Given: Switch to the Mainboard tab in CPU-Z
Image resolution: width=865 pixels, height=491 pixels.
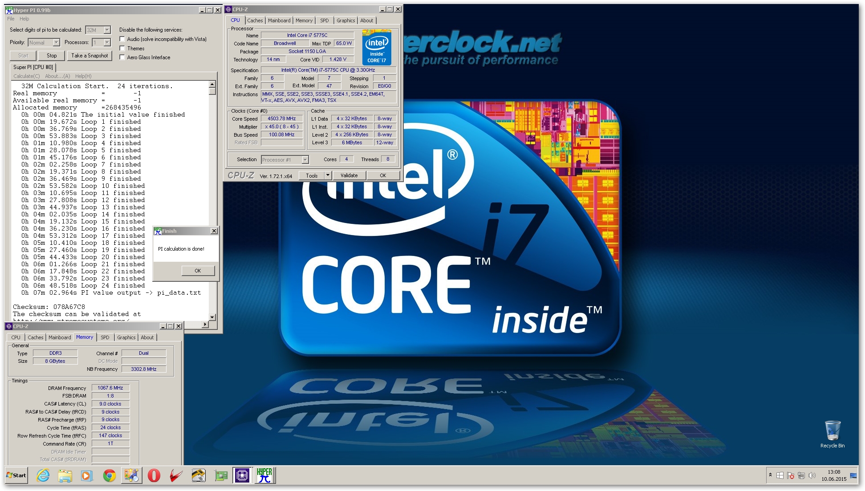Looking at the screenshot, I should (x=279, y=20).
